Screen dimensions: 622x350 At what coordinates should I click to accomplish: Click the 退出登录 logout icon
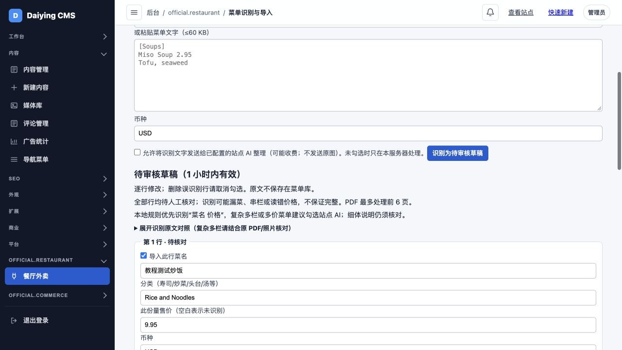(14, 320)
